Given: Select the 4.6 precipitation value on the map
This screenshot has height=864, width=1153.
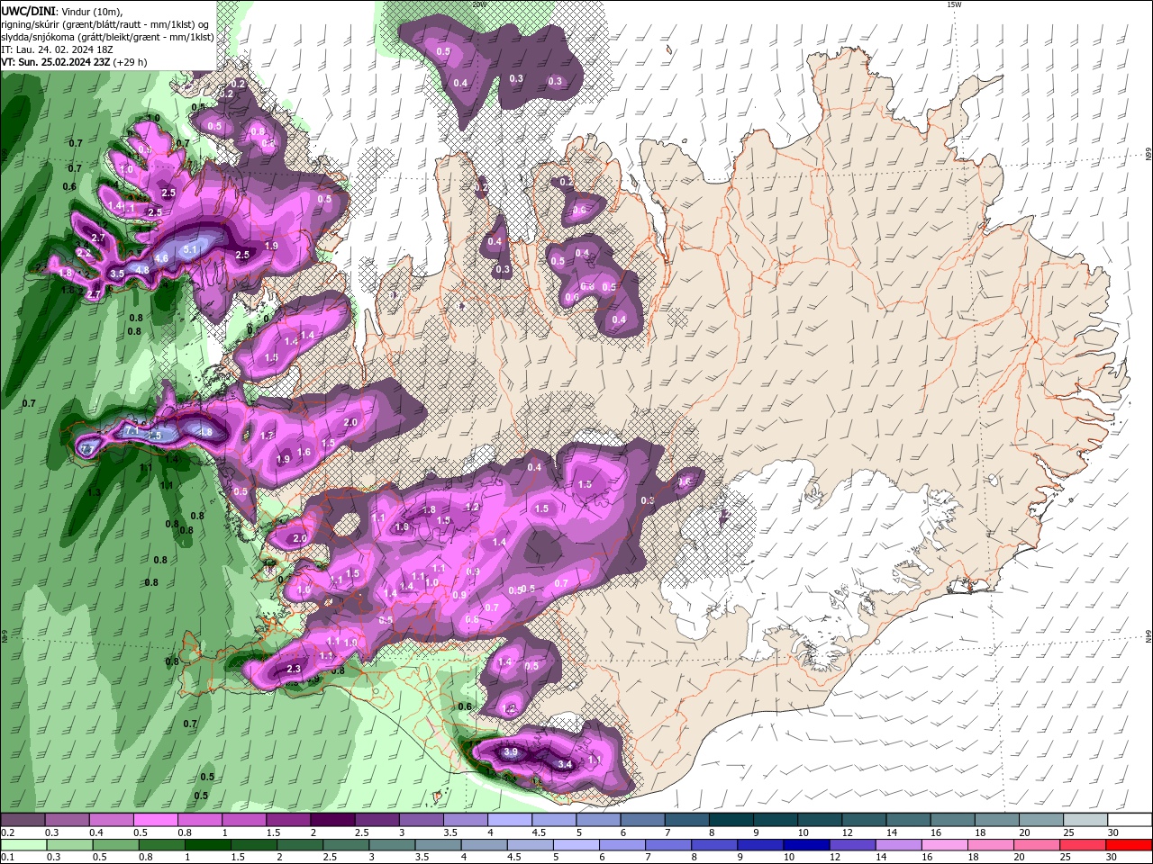Looking at the screenshot, I should [x=161, y=258].
